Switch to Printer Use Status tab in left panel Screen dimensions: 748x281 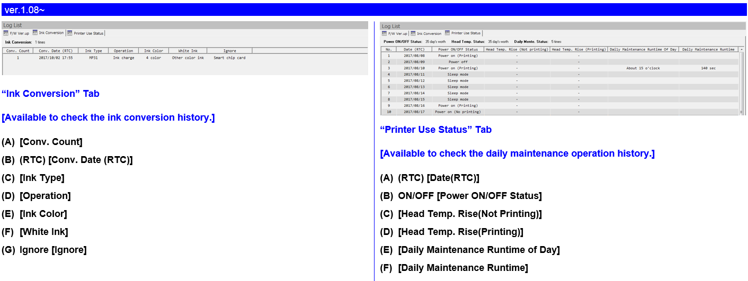pyautogui.click(x=88, y=33)
